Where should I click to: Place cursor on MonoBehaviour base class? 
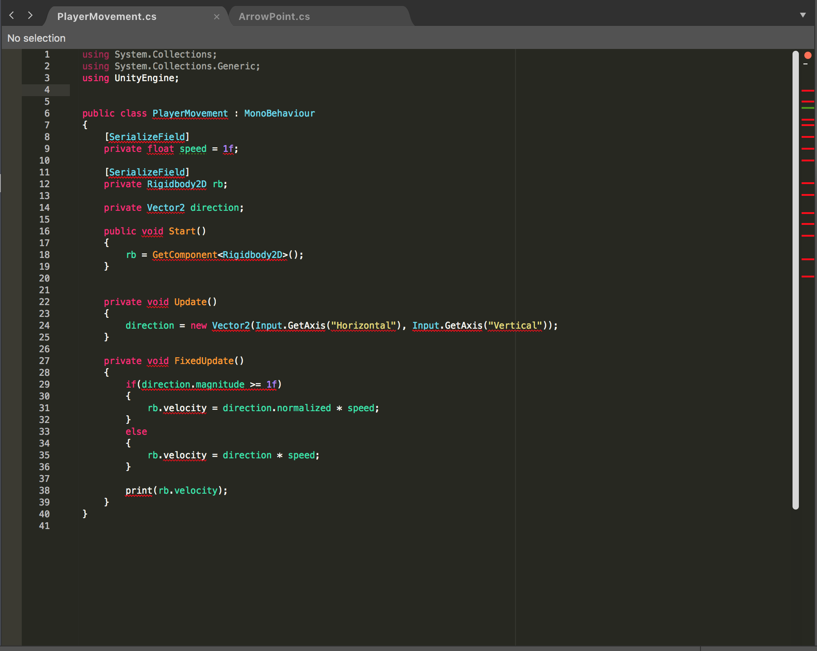[x=279, y=113]
